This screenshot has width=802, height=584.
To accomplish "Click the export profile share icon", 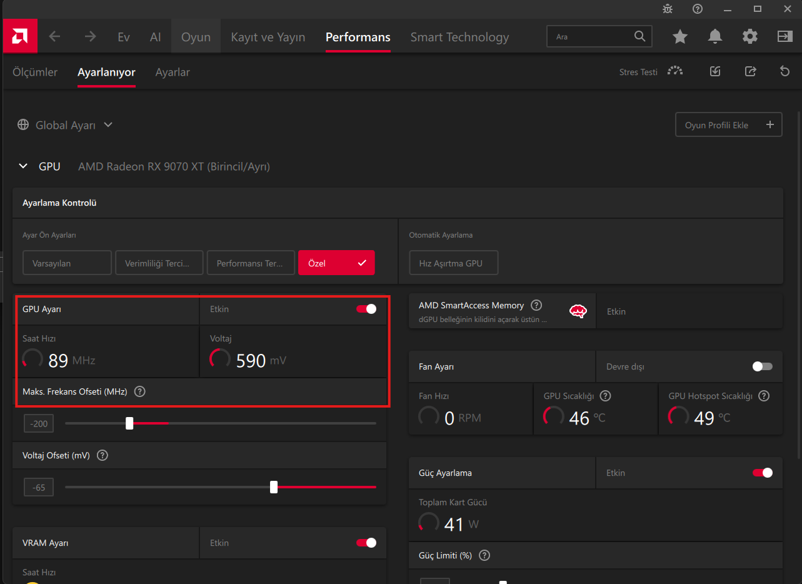I will [751, 71].
